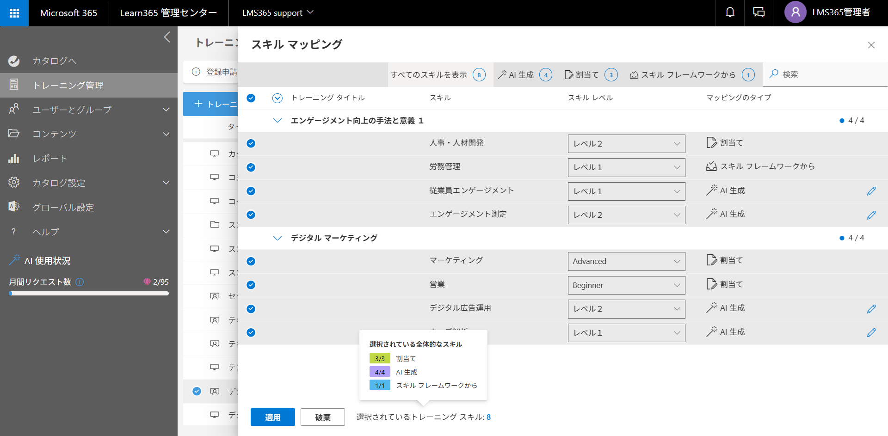Click the catalog settings gear icon

pyautogui.click(x=14, y=183)
